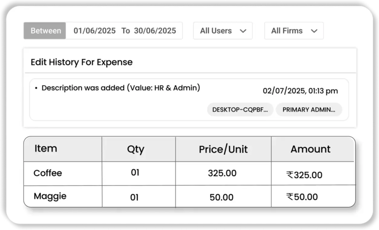
Task: Select the end date 30/06/2025
Action: tap(155, 31)
